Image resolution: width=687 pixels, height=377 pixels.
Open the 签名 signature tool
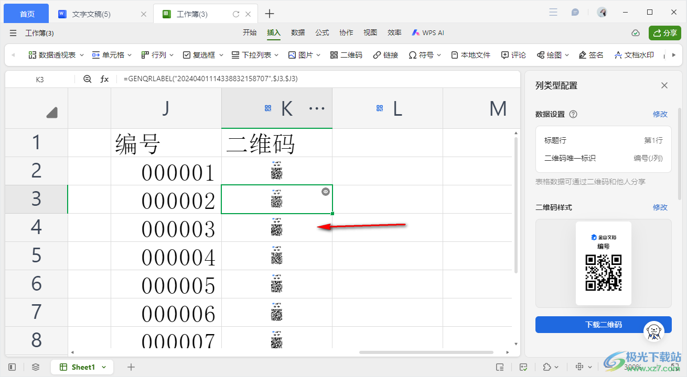click(591, 55)
